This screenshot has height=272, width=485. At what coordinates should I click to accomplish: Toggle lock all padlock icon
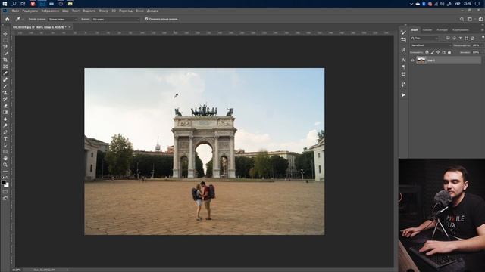[449, 52]
